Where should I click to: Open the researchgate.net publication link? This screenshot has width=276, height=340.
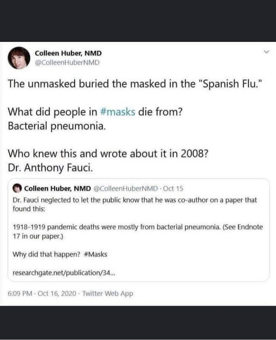pyautogui.click(x=63, y=272)
